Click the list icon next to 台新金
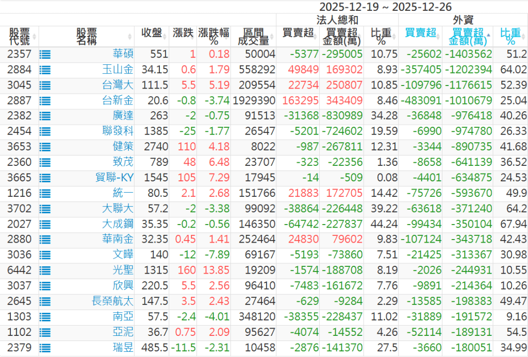Viewport: 528px width, 357px height. point(45,100)
